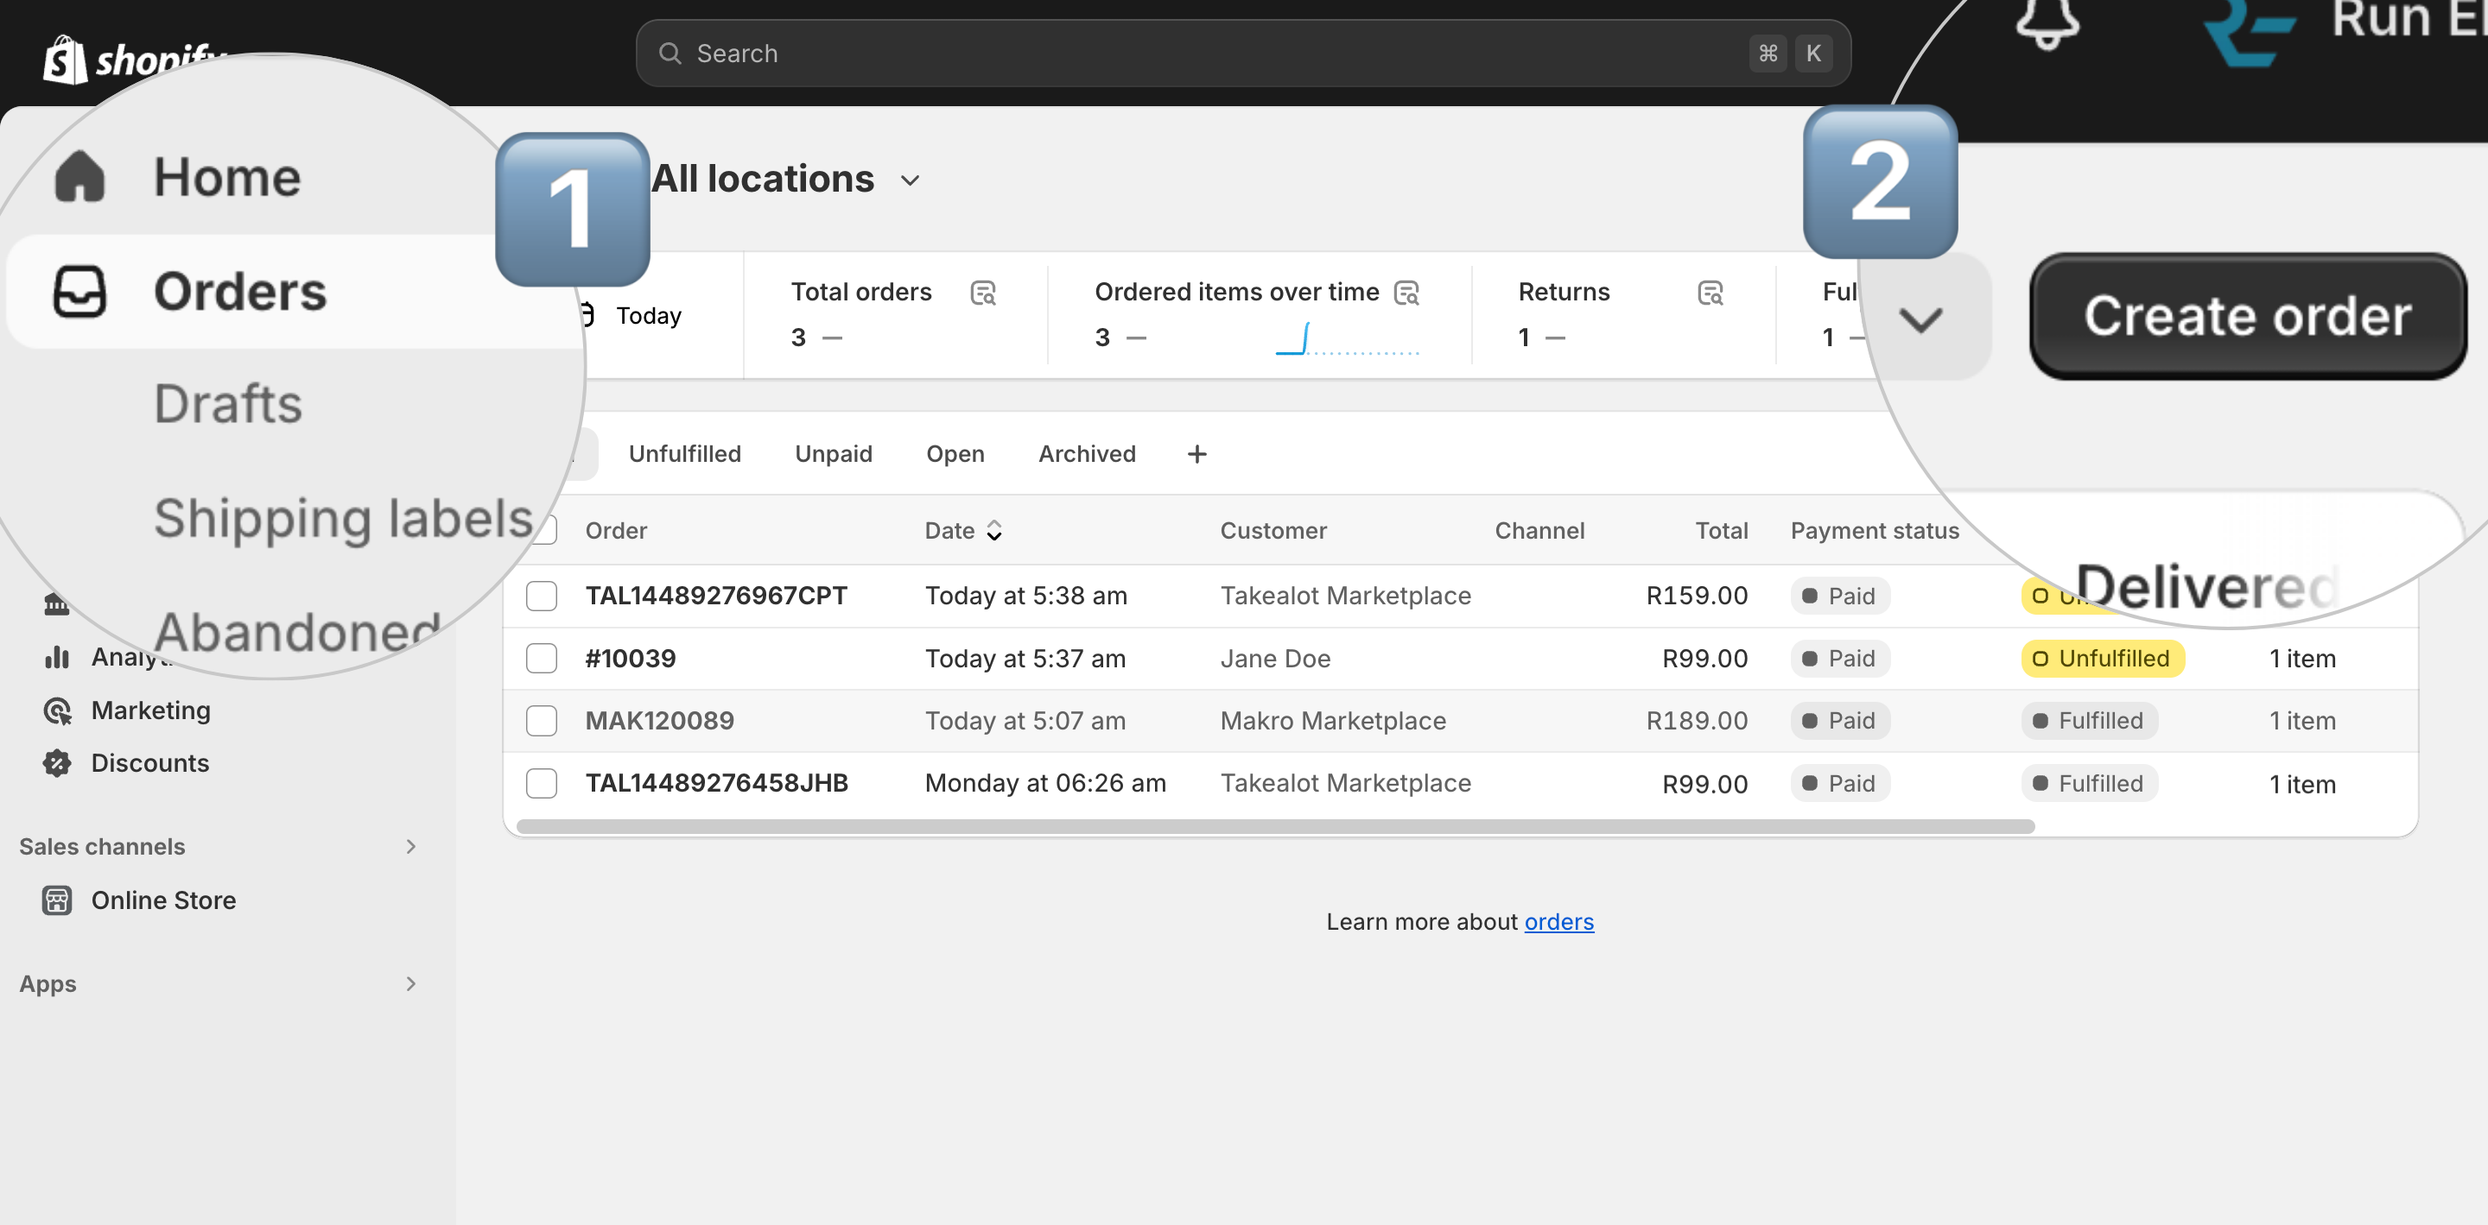Tick the checkbox for order #10039
Viewport: 2488px width, 1225px height.
tap(541, 659)
